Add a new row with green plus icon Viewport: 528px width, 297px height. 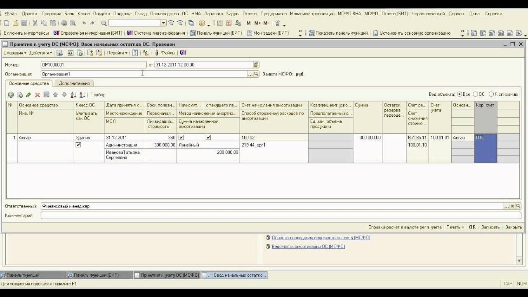click(11, 95)
